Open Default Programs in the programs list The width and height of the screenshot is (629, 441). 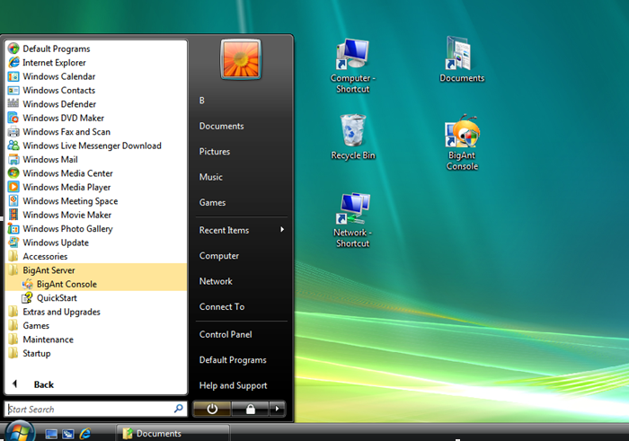coord(96,49)
